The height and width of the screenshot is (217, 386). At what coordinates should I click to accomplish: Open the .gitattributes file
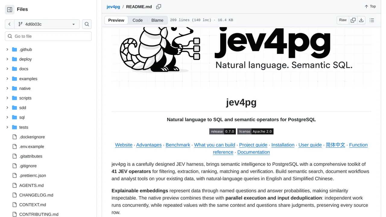(x=31, y=156)
